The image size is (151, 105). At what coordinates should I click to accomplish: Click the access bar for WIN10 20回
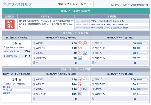click(142, 79)
